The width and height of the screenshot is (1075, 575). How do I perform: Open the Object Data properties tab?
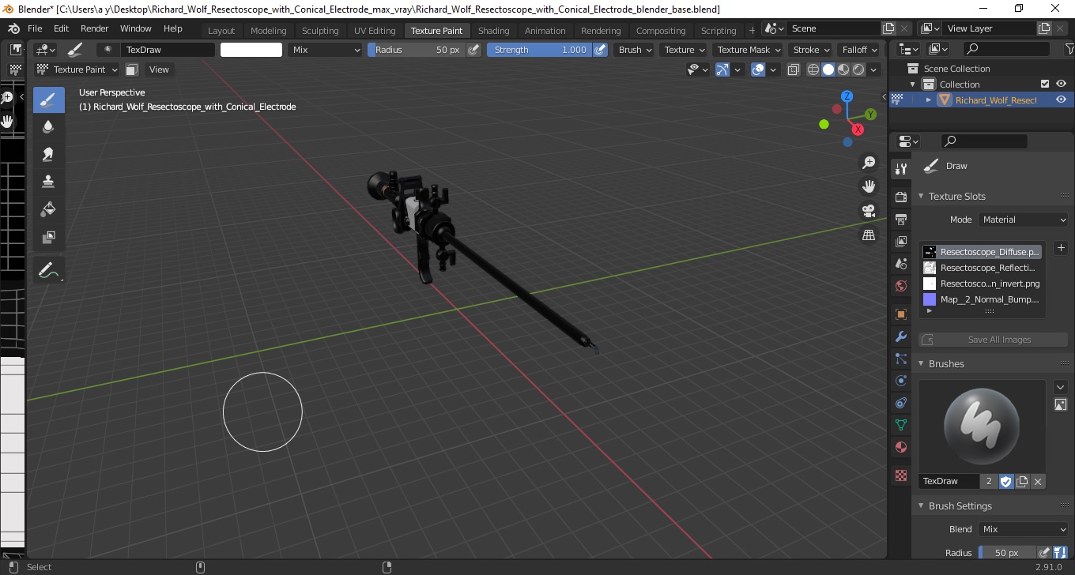(x=900, y=425)
